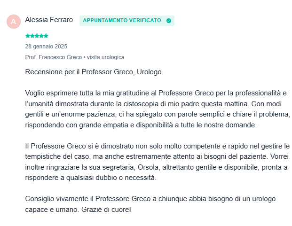Click the 'Appuntamento verificato' badge label
Image resolution: width=292 pixels, height=226 pixels.
[122, 20]
